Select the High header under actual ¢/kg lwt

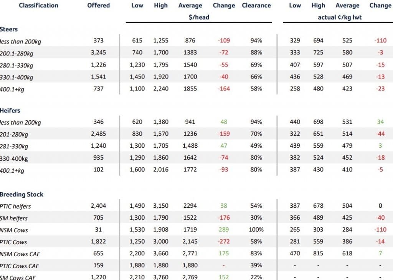point(318,5)
